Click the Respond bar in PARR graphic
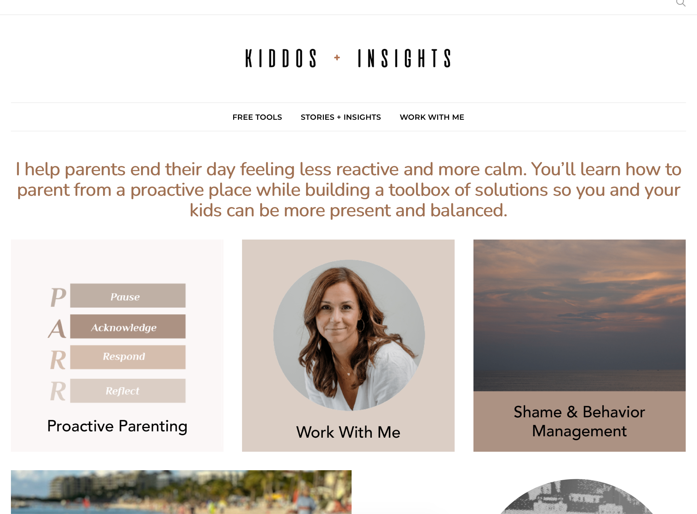This screenshot has height=514, width=697. point(128,357)
